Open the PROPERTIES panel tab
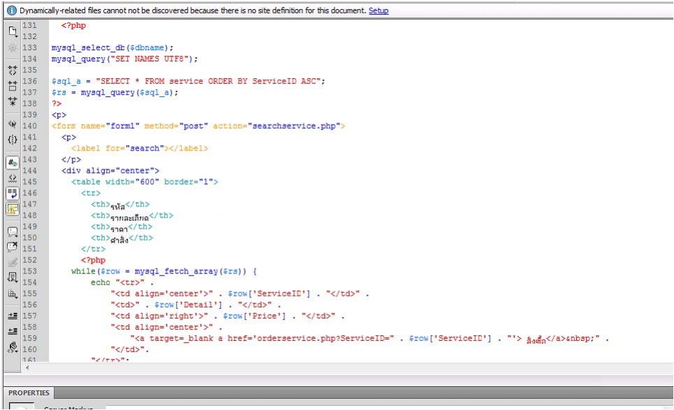The height and width of the screenshot is (410, 674). 29,393
